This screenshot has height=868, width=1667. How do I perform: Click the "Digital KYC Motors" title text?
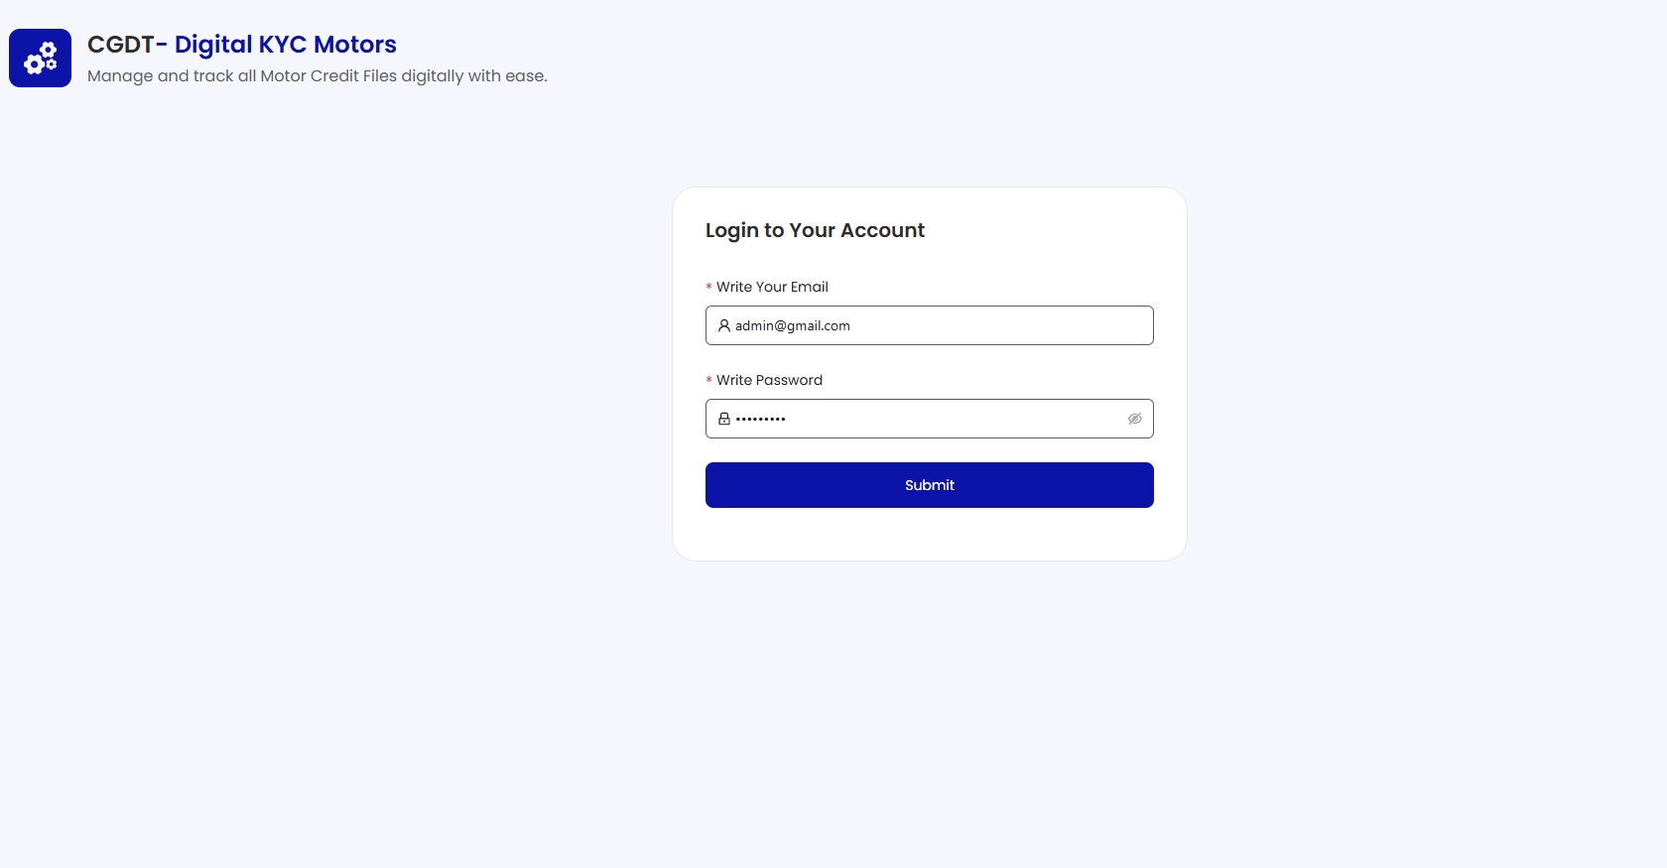click(x=286, y=45)
